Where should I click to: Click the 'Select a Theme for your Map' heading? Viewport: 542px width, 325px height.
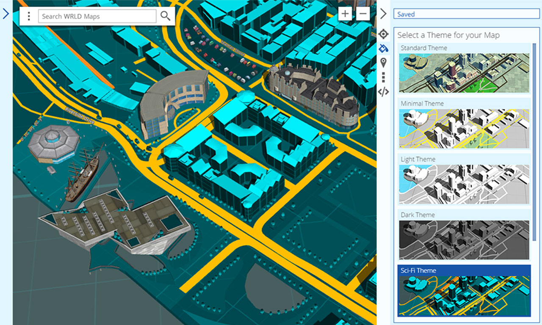pos(448,35)
